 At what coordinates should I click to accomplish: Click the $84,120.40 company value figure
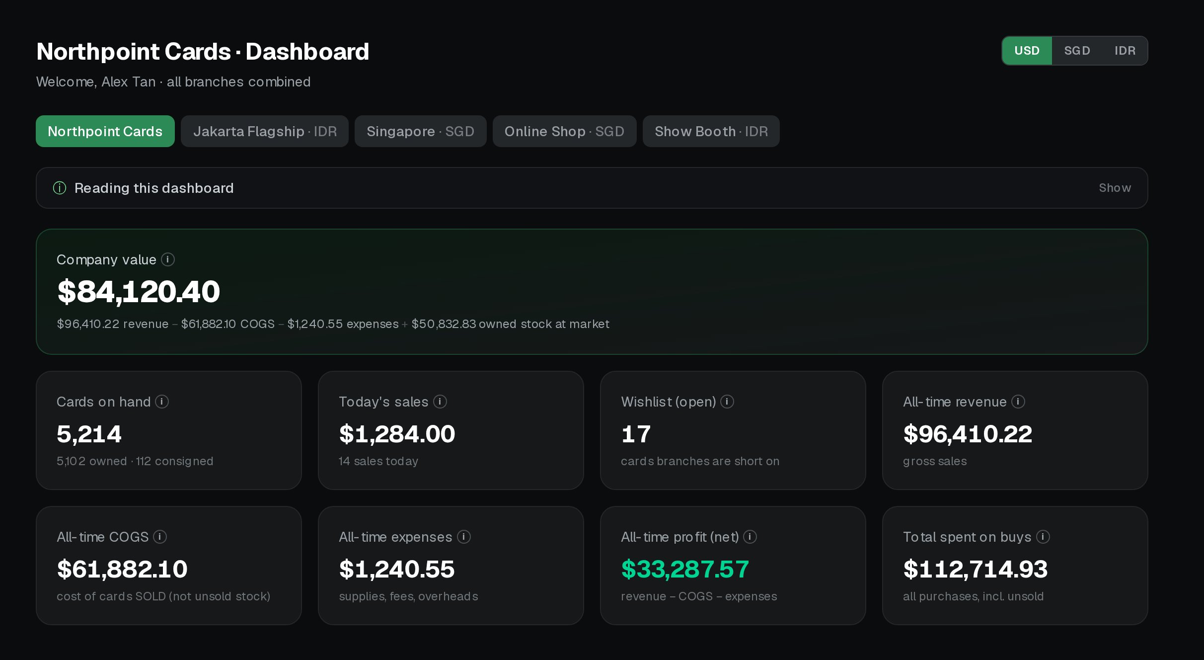(x=139, y=291)
